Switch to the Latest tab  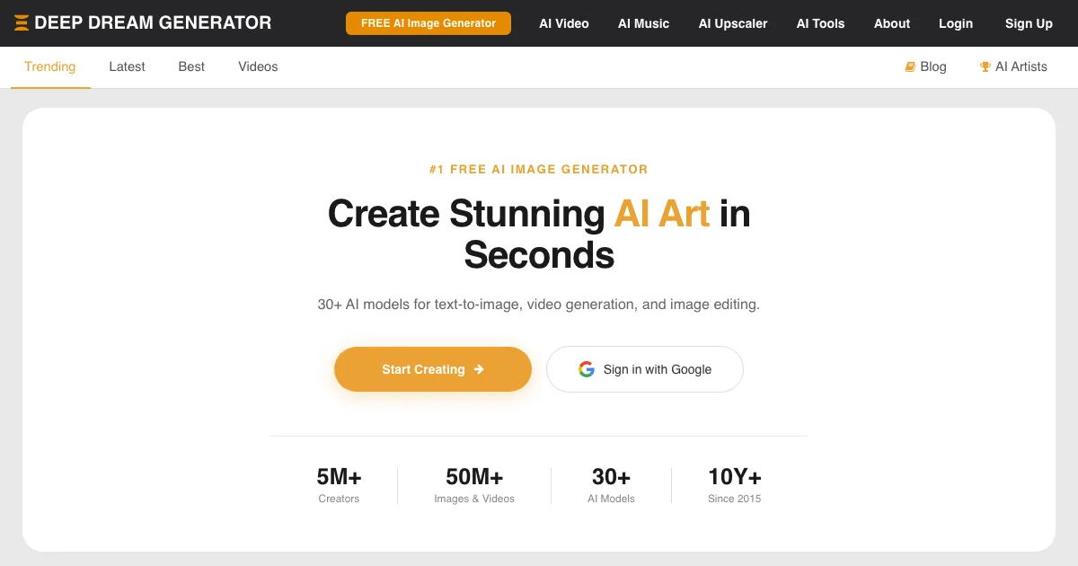pos(127,66)
